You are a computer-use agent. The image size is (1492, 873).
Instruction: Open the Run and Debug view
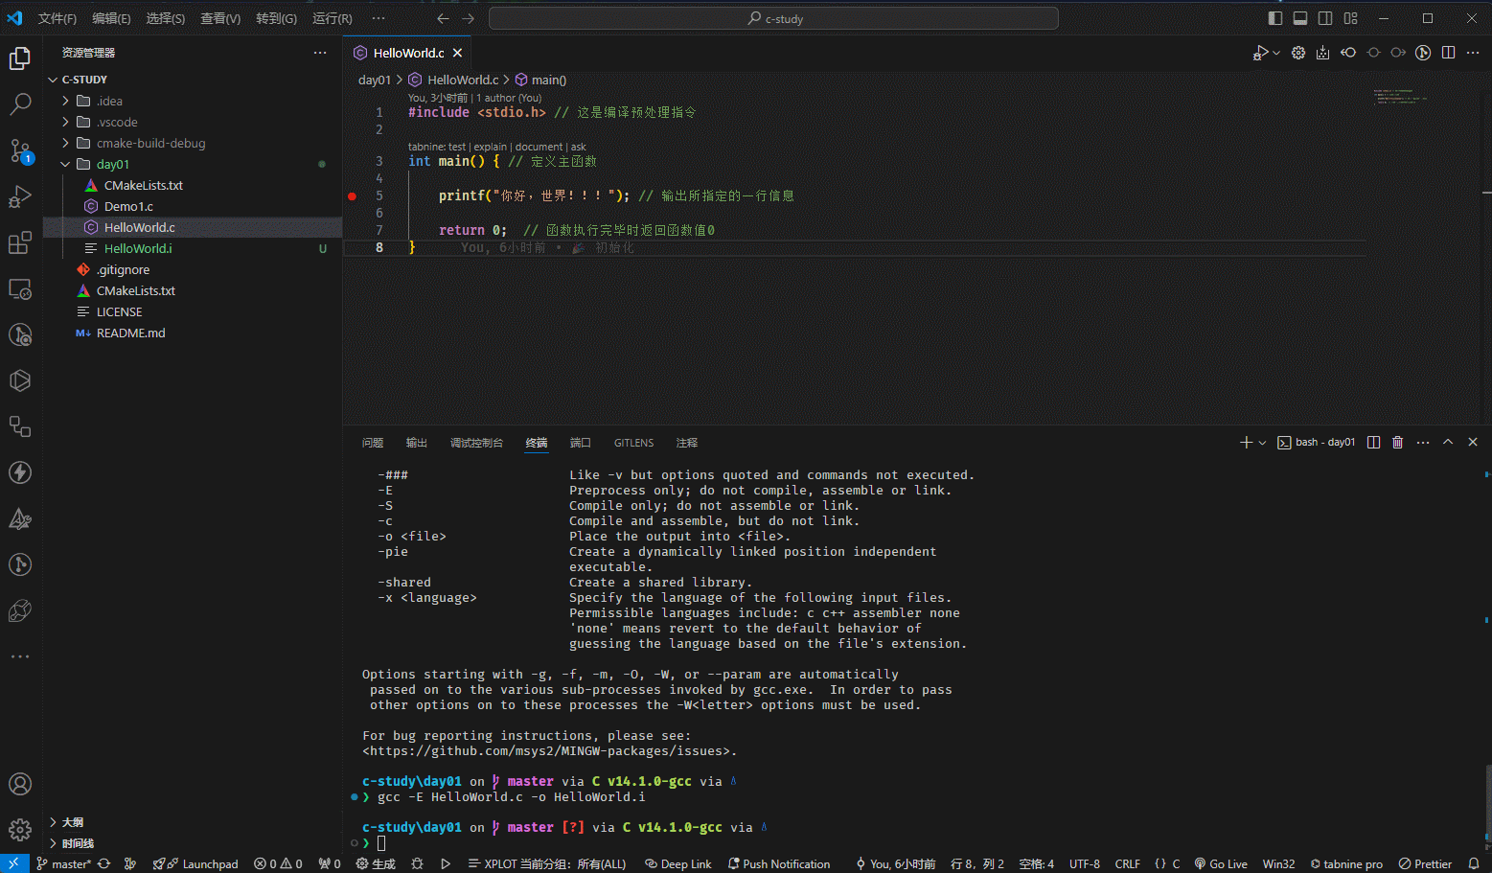coord(20,196)
